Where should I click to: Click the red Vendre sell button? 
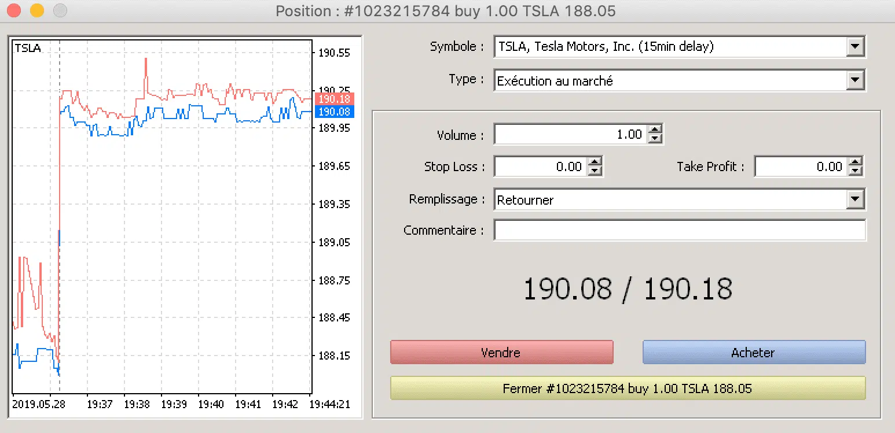tap(501, 352)
